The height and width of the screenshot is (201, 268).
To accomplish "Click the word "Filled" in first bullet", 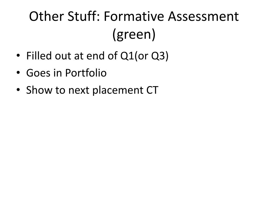I will coord(39,56).
